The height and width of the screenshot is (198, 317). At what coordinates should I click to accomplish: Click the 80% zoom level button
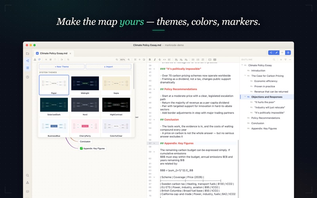pos(122,60)
